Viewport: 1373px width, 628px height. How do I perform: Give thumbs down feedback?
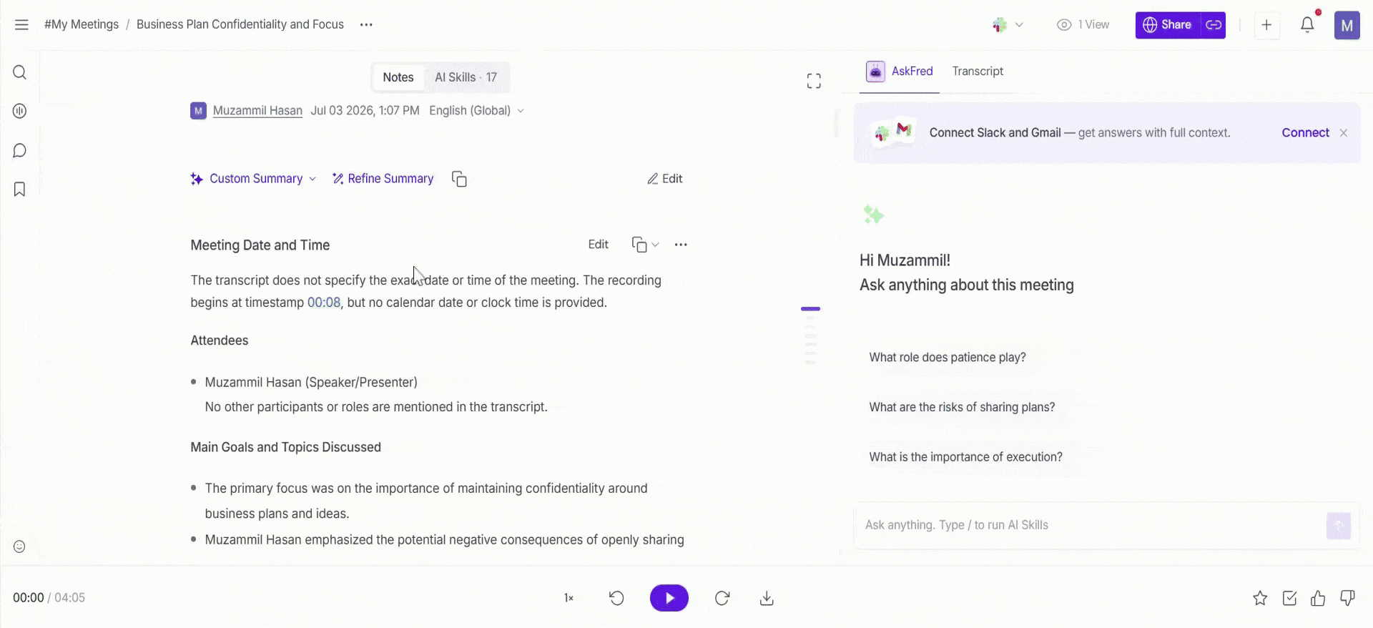tap(1347, 598)
